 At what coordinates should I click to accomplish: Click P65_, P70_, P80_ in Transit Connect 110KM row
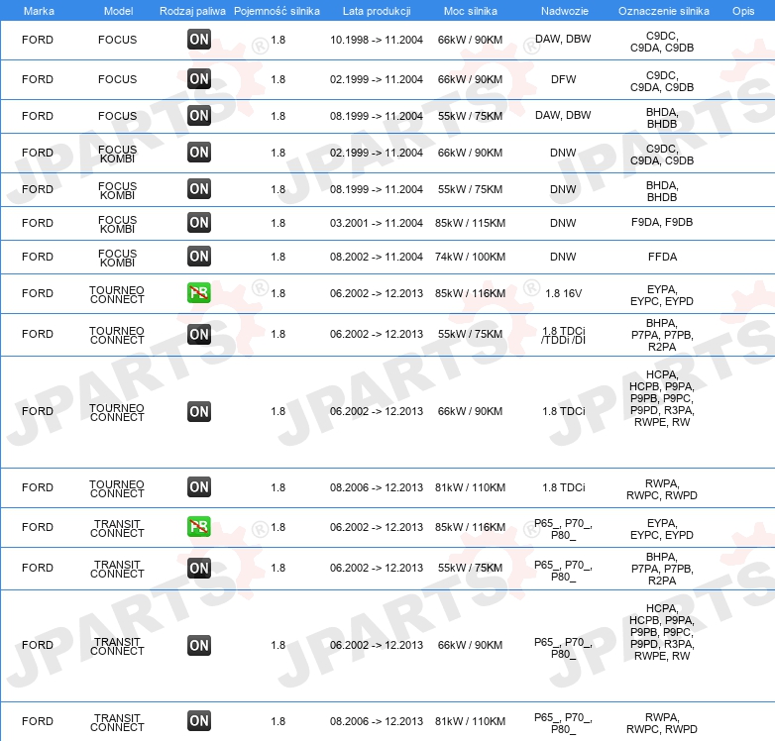(x=563, y=723)
